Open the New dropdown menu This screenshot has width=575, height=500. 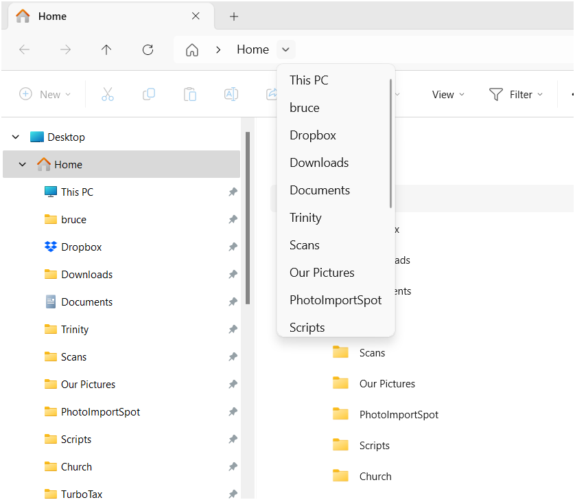[x=45, y=94]
